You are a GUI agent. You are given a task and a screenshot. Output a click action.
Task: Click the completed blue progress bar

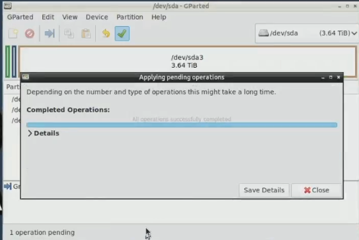pyautogui.click(x=182, y=125)
